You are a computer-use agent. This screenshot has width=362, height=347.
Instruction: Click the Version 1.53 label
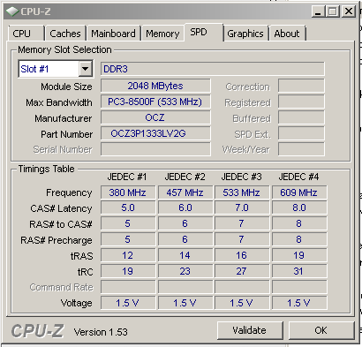tap(101, 332)
